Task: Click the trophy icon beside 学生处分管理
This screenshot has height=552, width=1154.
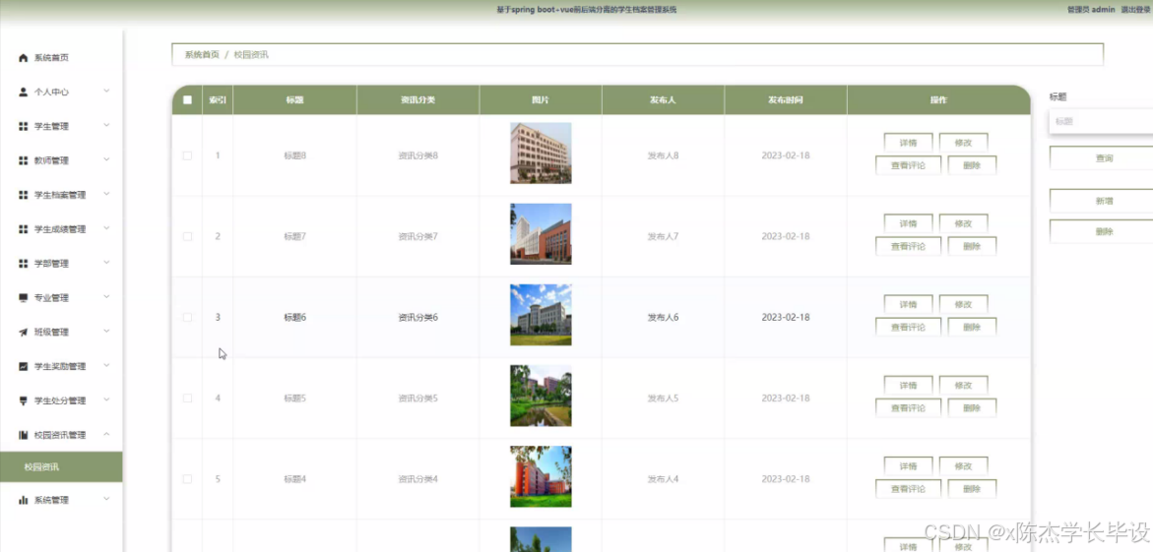Action: click(x=23, y=400)
